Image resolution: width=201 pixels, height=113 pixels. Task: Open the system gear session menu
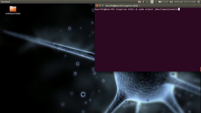tap(198, 2)
